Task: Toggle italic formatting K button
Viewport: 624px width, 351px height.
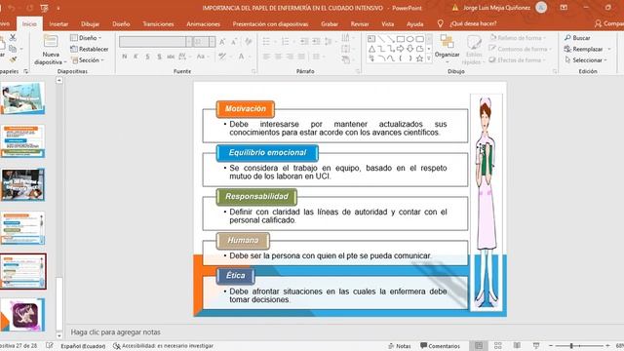Action: (136, 57)
